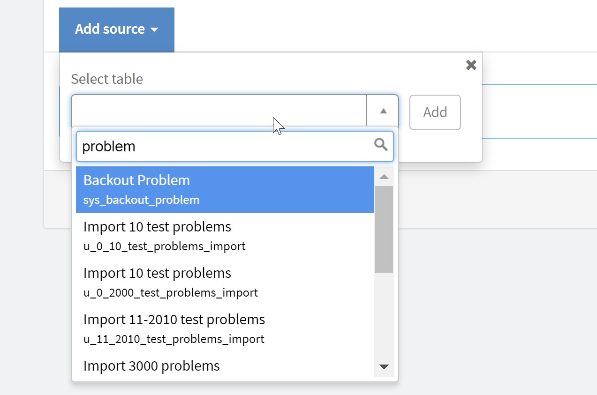Close the Select table popup
597x395 pixels.
point(471,65)
